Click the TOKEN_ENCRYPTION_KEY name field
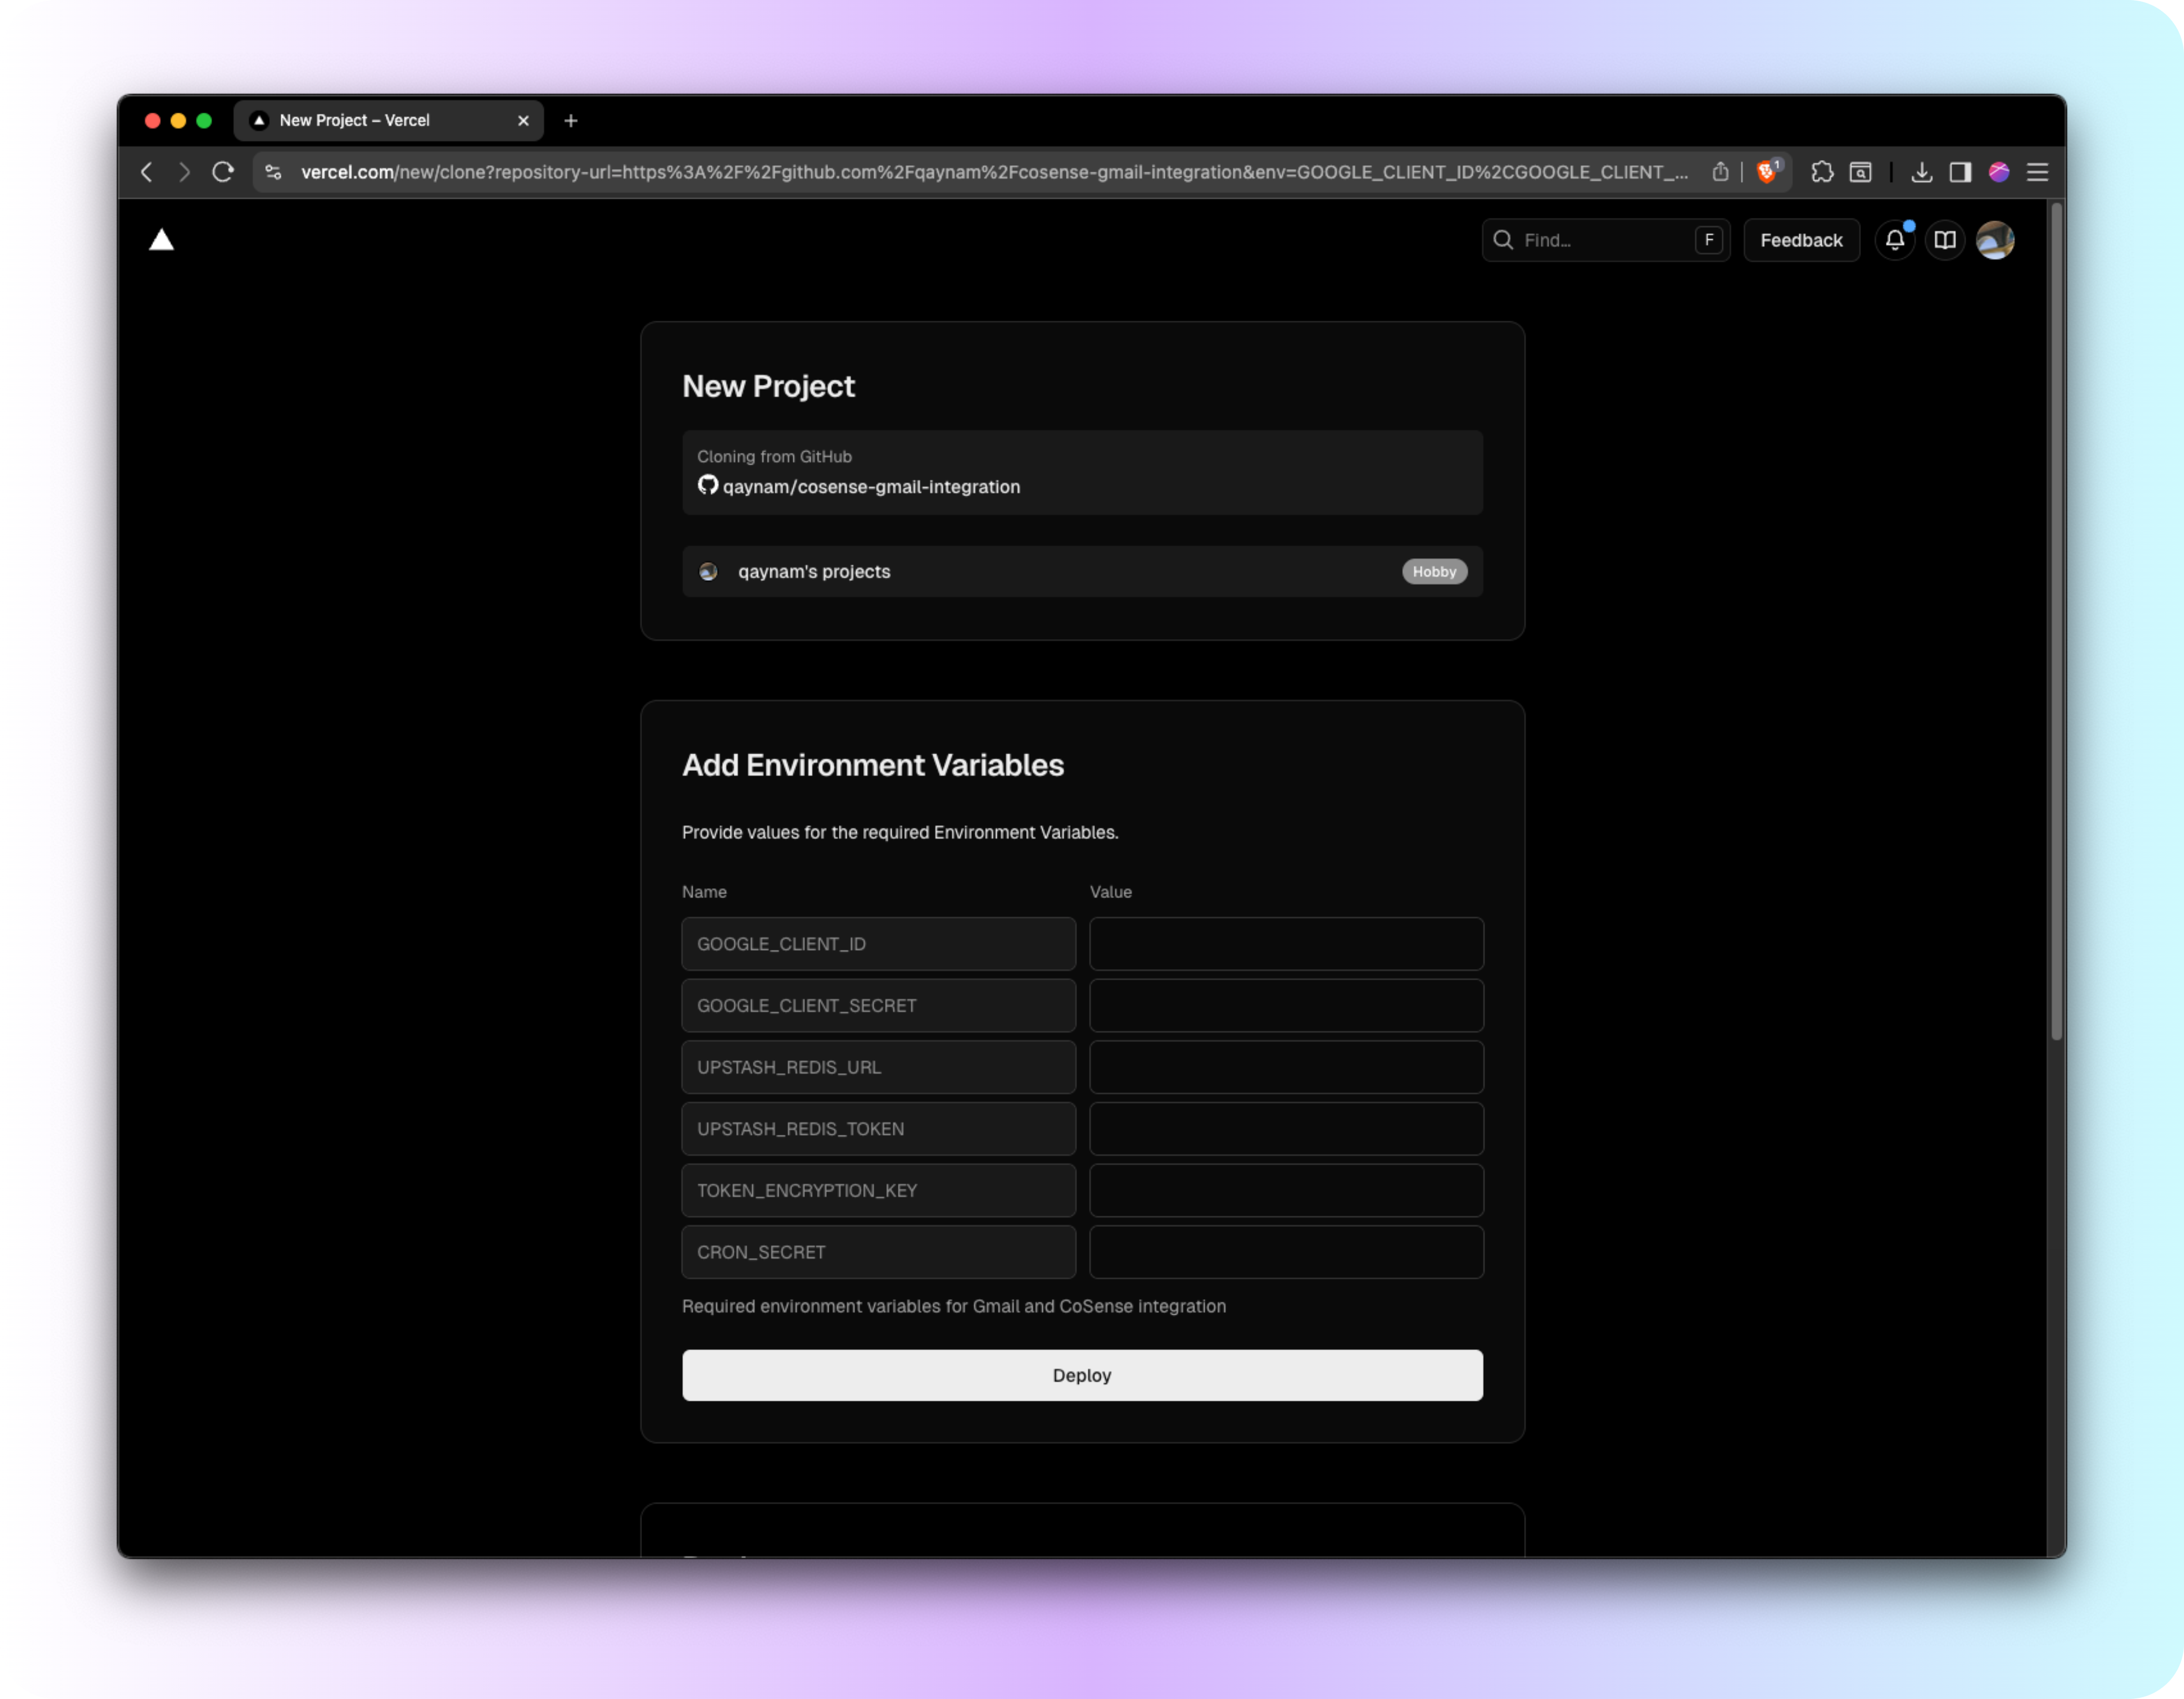This screenshot has width=2184, height=1699. [878, 1191]
